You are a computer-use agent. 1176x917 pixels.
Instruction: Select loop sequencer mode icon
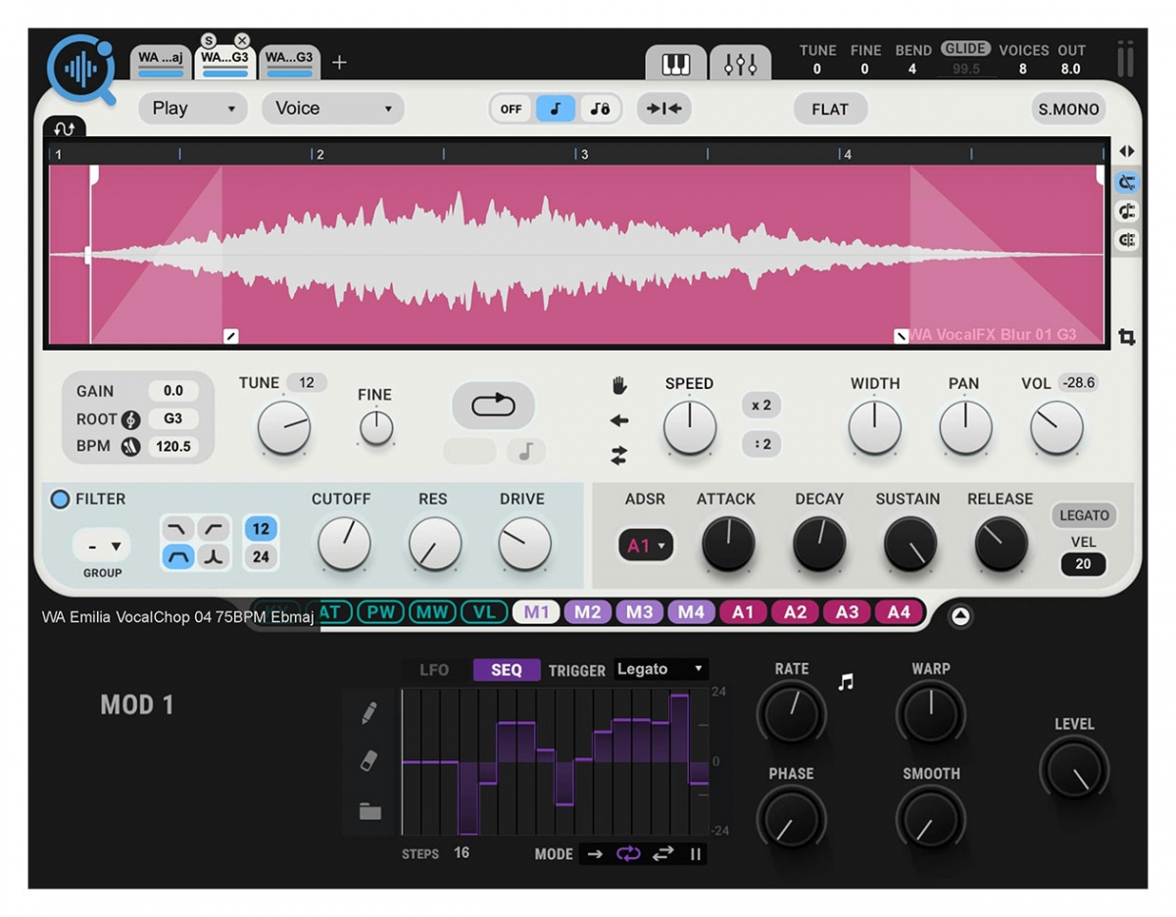pos(628,853)
